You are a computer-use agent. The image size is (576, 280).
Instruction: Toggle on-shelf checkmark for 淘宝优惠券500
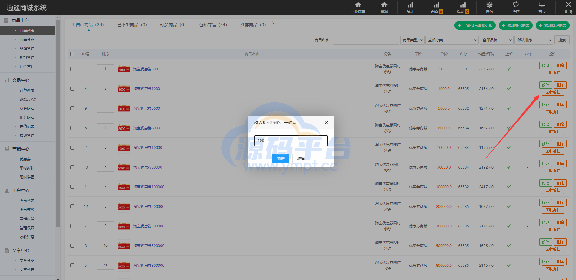(x=509, y=69)
